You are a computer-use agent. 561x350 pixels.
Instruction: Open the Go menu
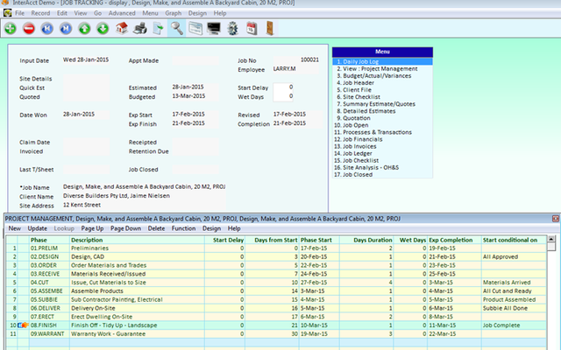tap(97, 13)
